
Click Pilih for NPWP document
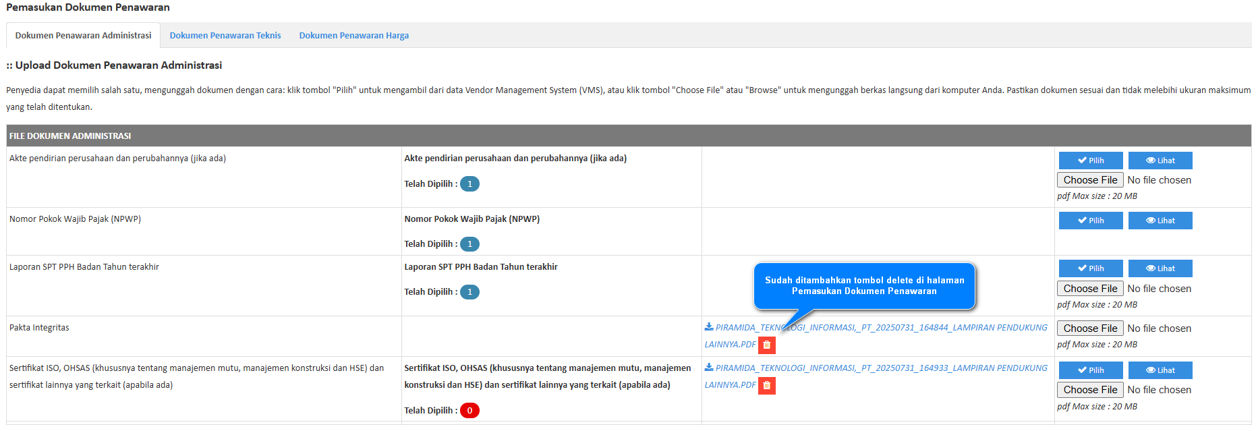(1090, 221)
